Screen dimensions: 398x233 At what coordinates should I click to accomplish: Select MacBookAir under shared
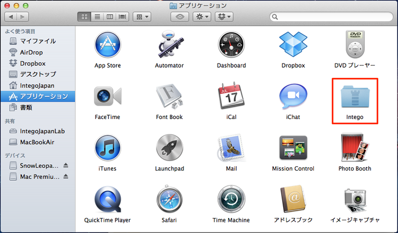pos(37,142)
